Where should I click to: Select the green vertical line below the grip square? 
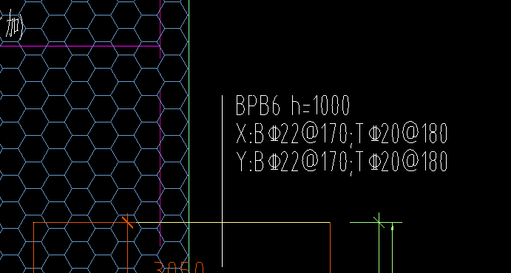click(392, 252)
